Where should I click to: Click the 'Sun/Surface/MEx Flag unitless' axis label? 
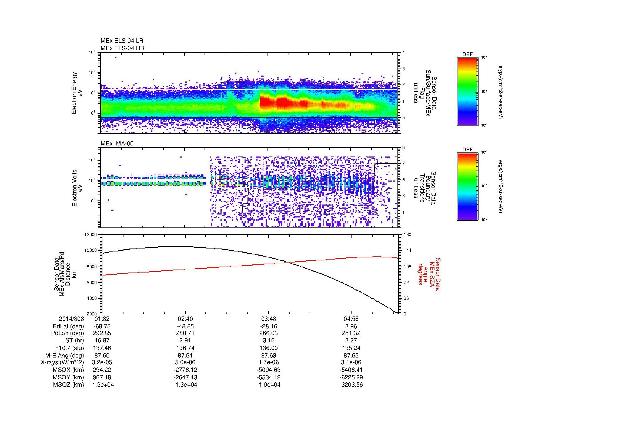[x=425, y=93]
